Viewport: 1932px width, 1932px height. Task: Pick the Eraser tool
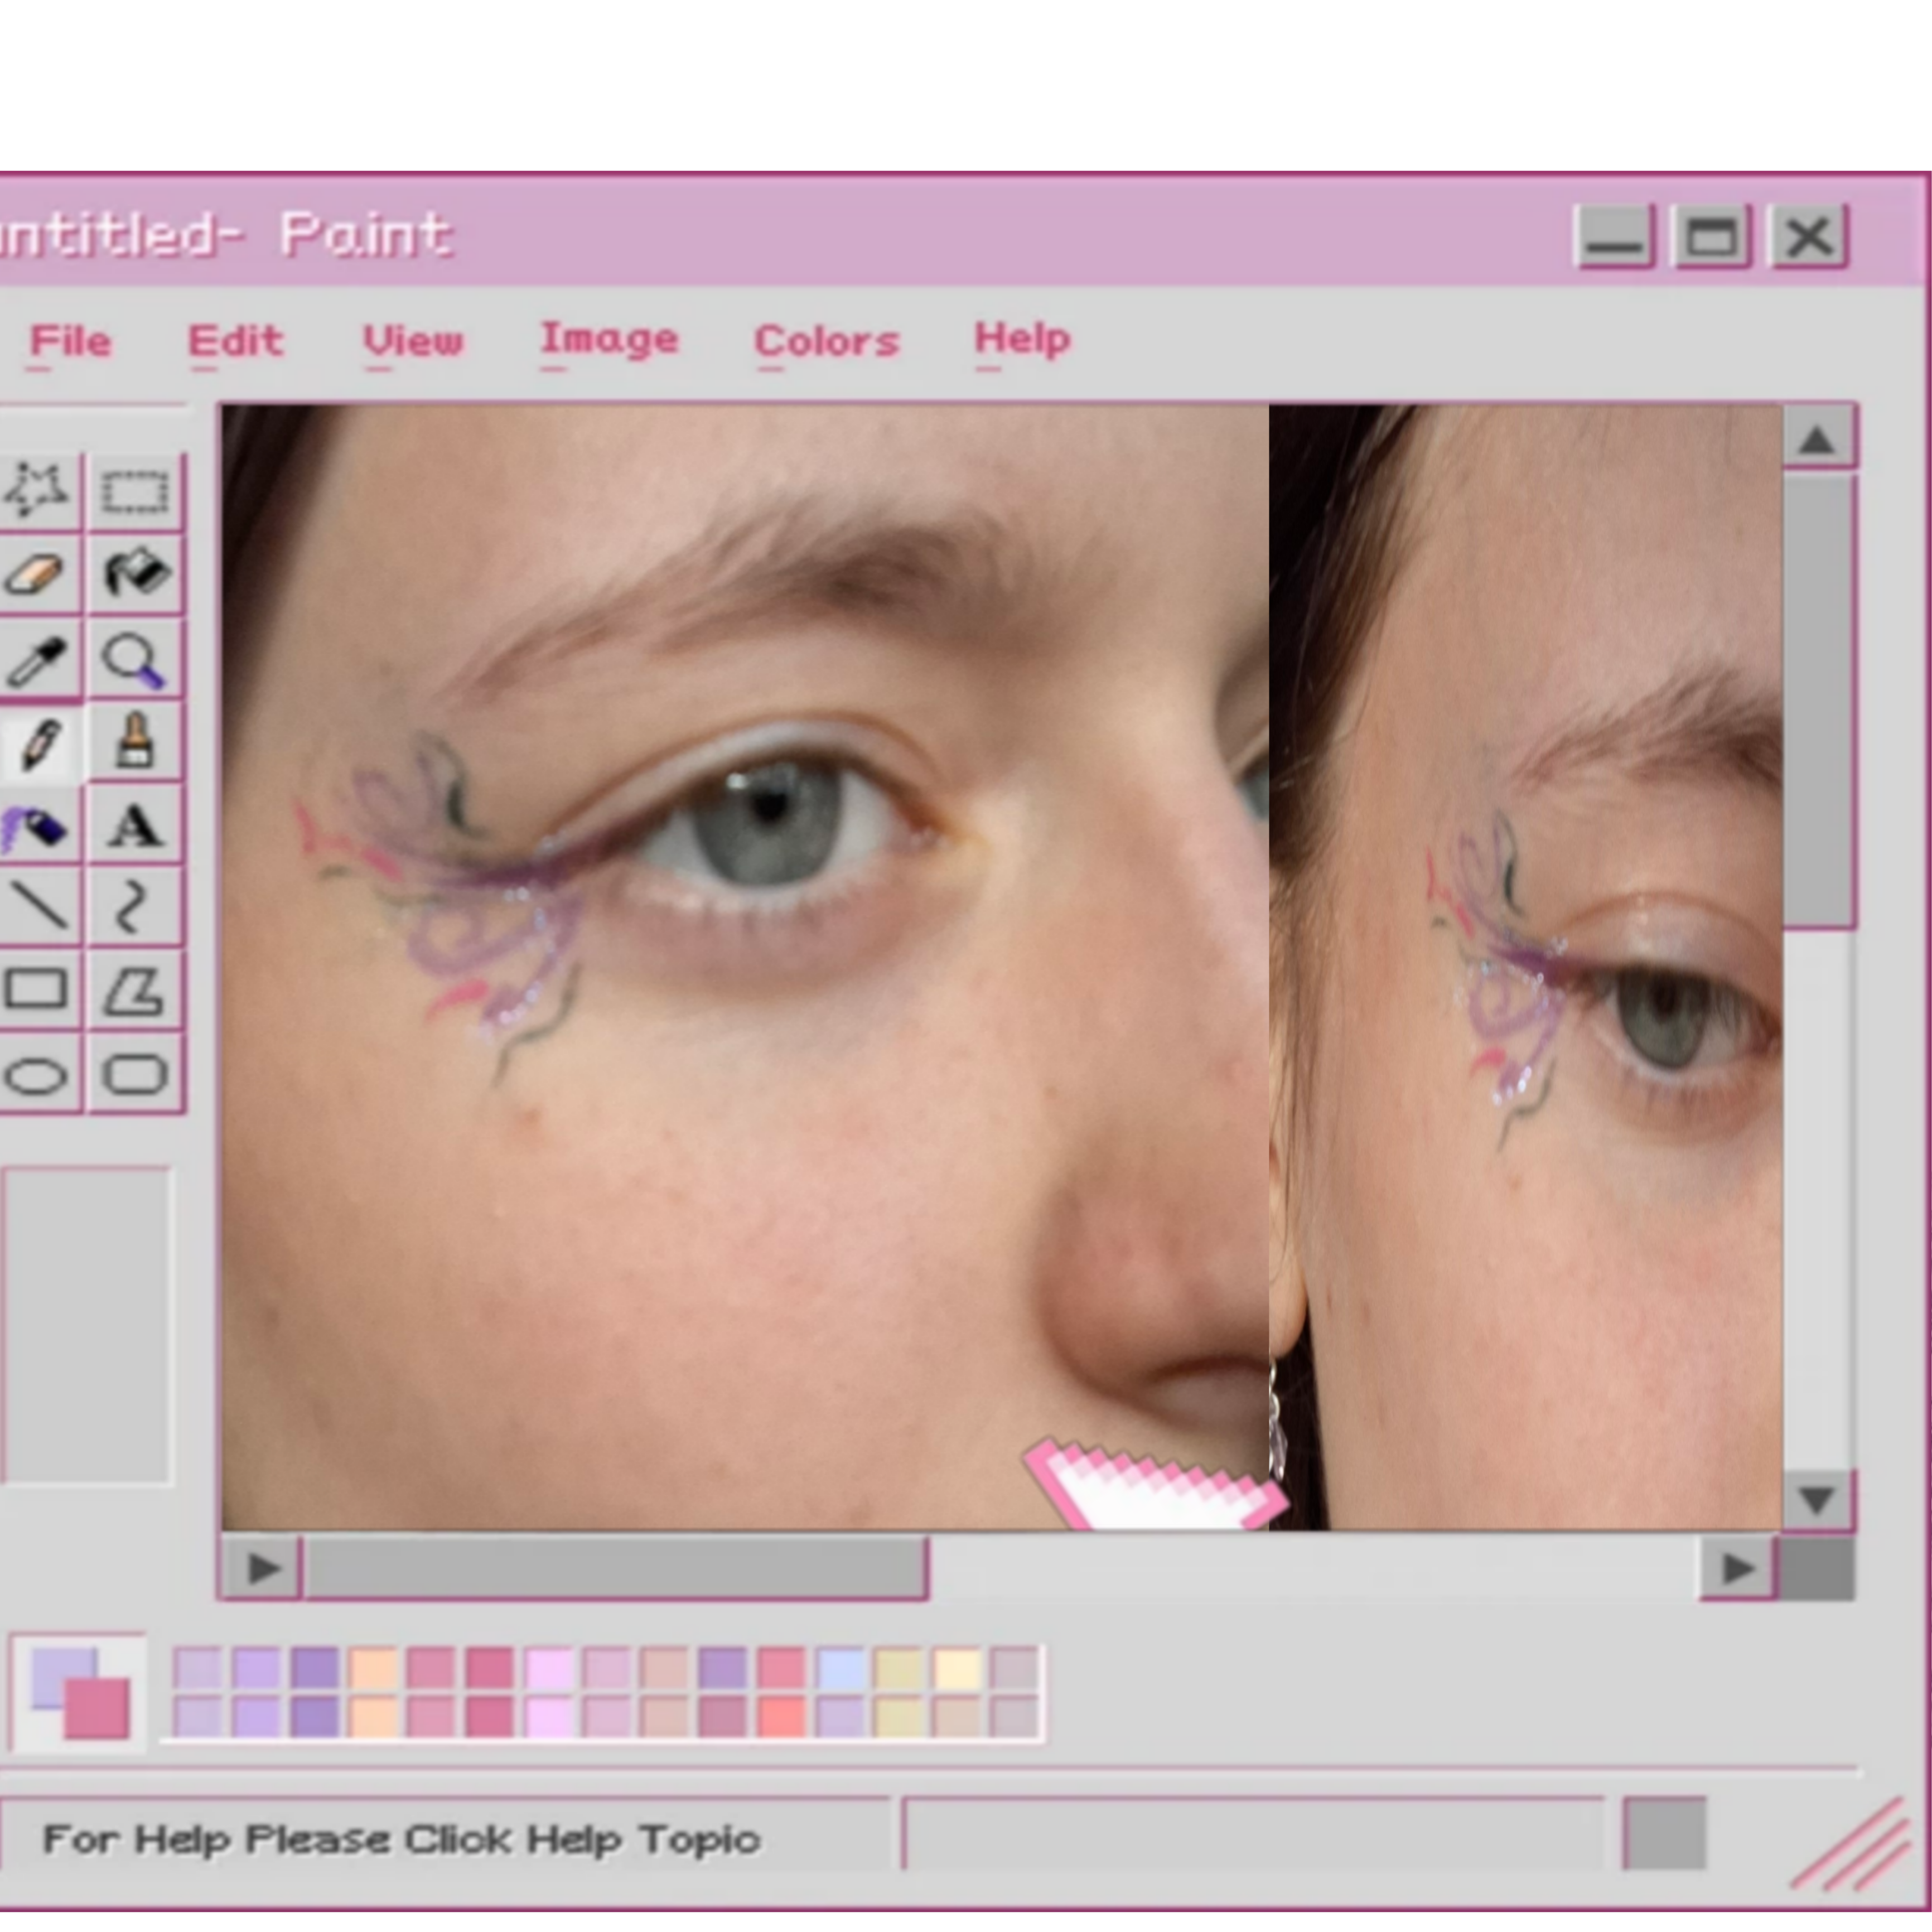point(38,574)
